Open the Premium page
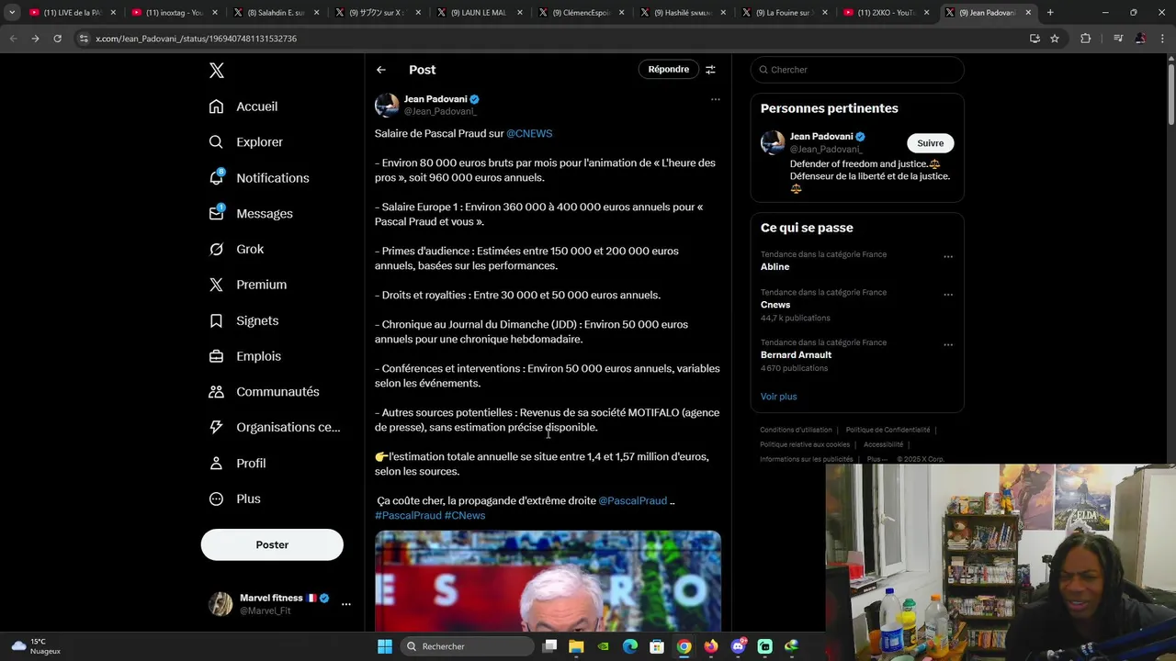The width and height of the screenshot is (1176, 661). pos(248,285)
